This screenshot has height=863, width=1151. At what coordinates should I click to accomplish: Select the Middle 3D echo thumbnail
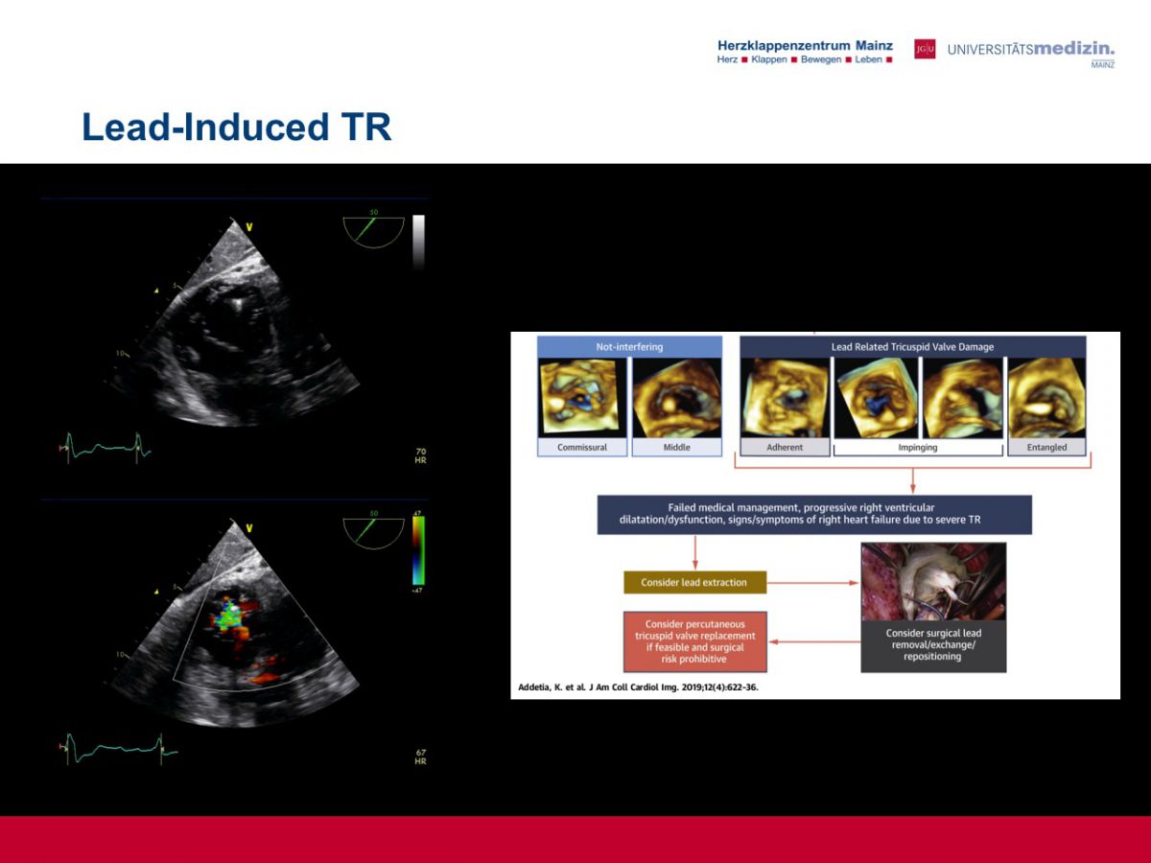point(676,398)
